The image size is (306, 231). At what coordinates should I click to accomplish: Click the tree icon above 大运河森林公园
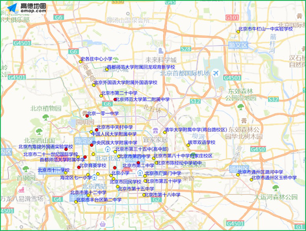click(275, 188)
